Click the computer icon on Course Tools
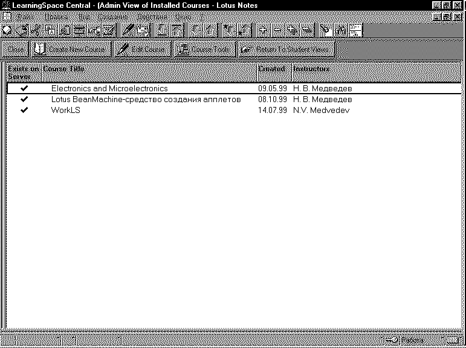Screen dimensions: 466x348 click(182, 50)
